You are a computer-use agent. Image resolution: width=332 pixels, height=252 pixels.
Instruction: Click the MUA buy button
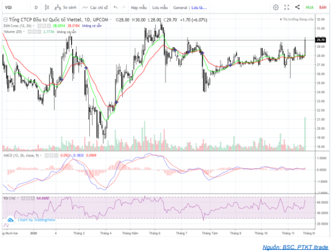click(309, 7)
